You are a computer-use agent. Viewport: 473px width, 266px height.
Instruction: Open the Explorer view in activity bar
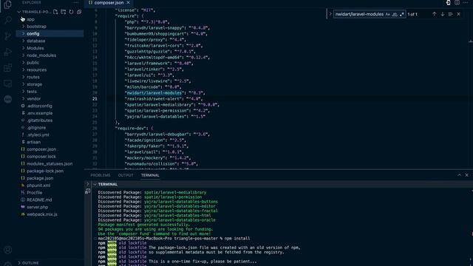point(8,4)
